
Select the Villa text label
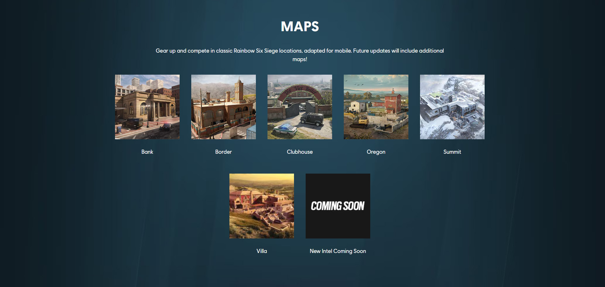tap(262, 251)
